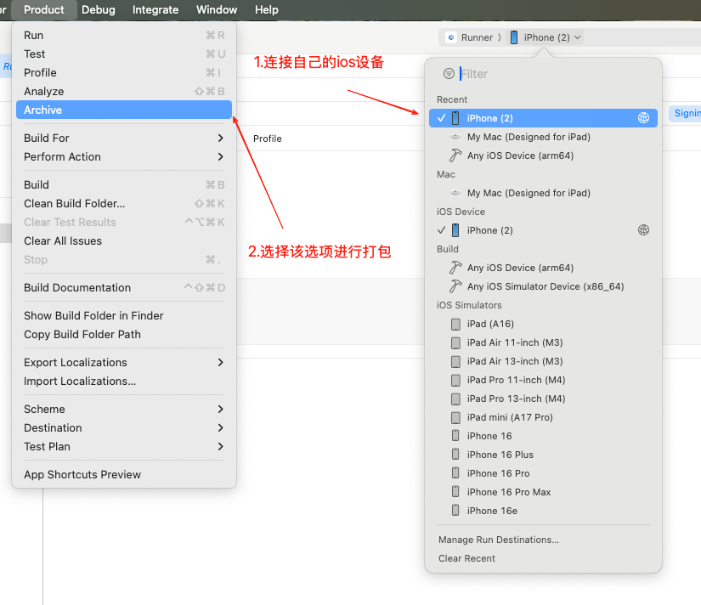Select the iPhone 16e simulator
Image resolution: width=701 pixels, height=605 pixels.
point(543,511)
